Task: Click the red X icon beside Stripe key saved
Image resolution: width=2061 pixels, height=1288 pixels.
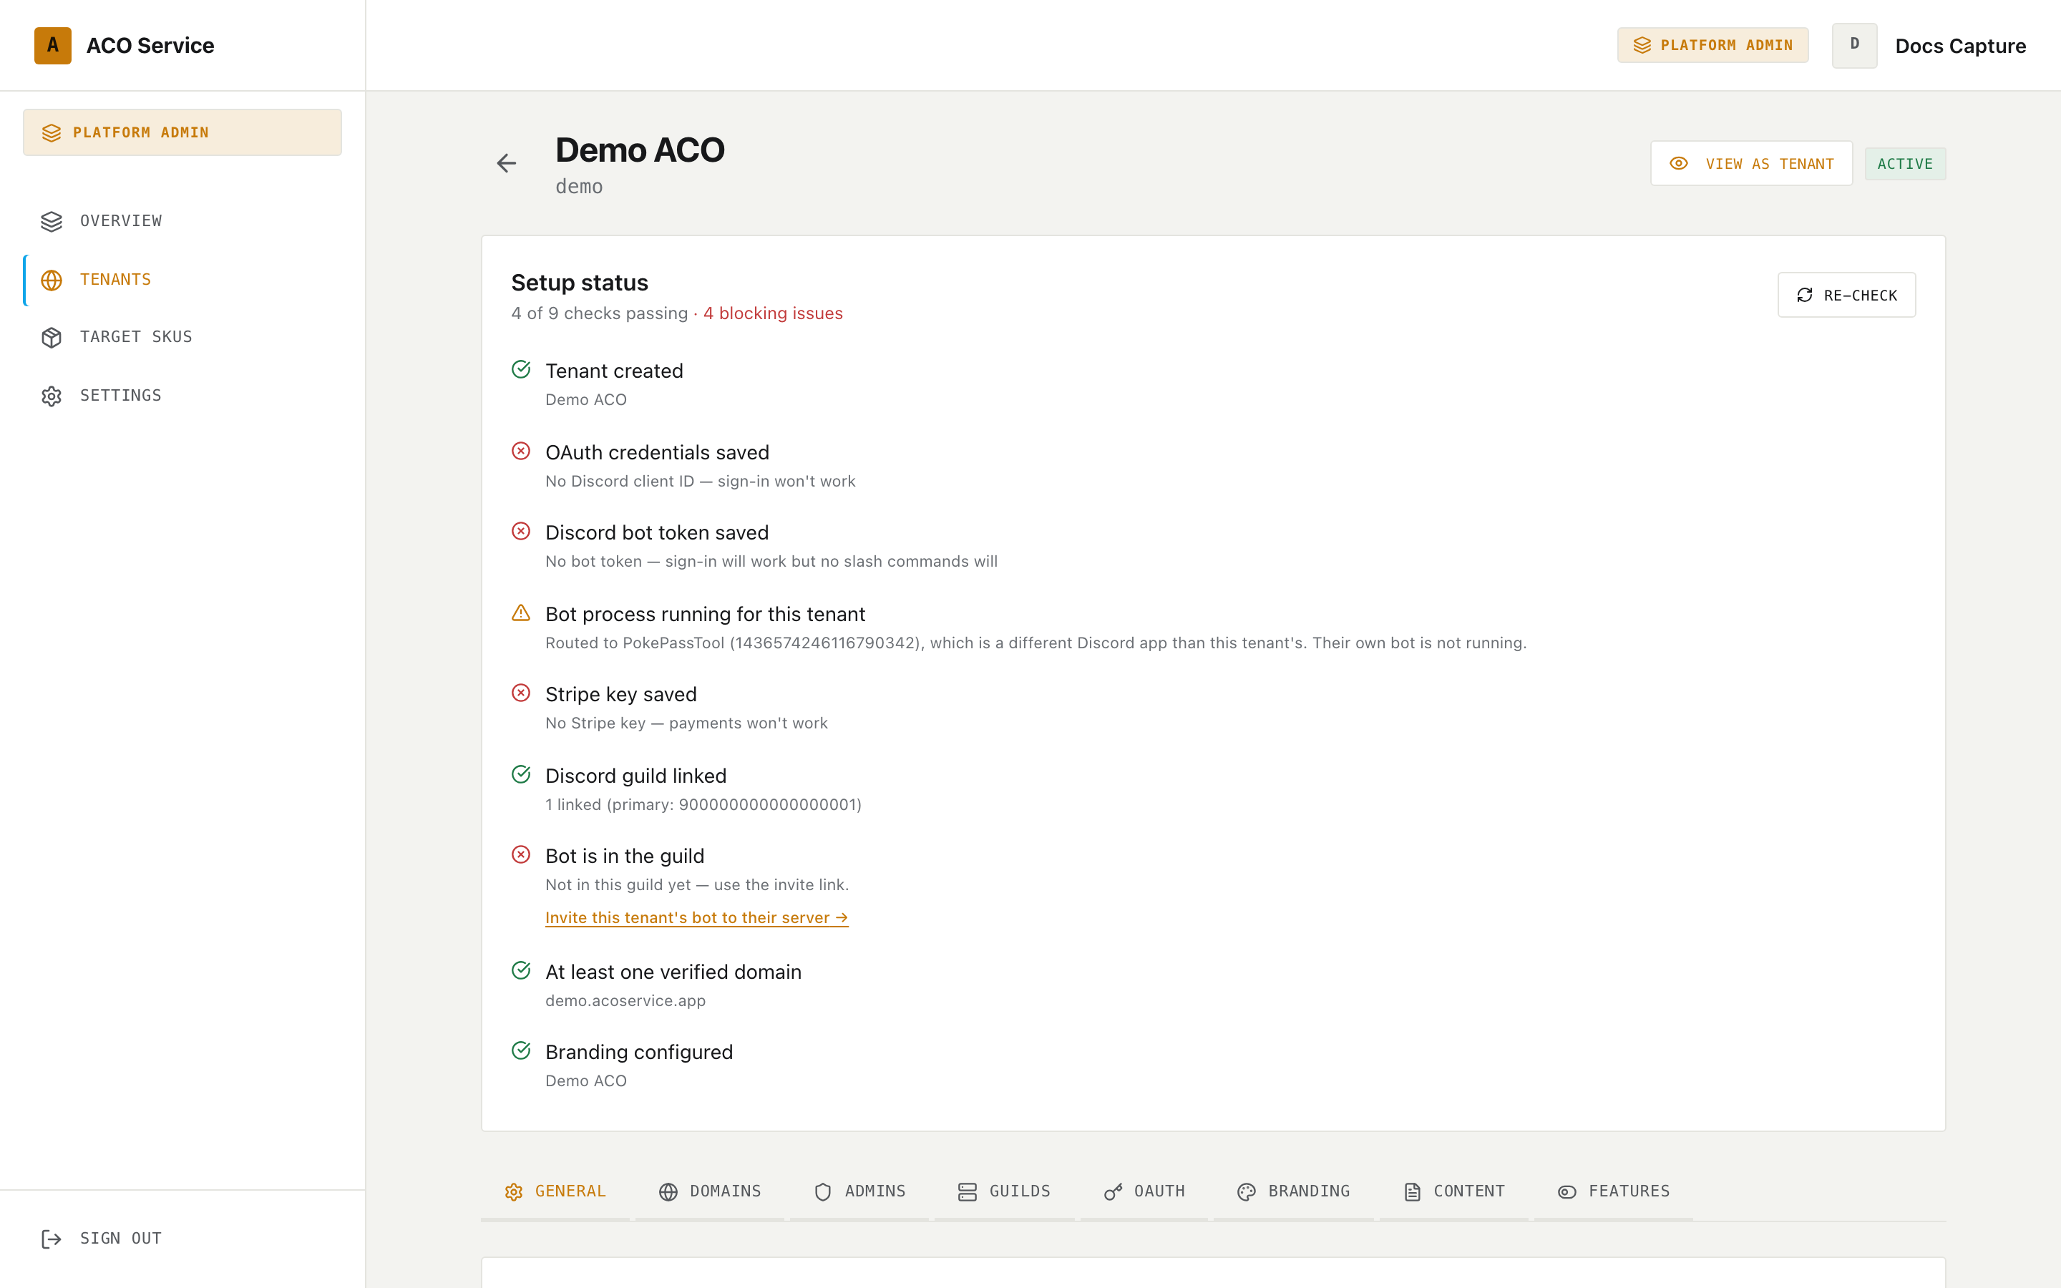Action: (521, 693)
